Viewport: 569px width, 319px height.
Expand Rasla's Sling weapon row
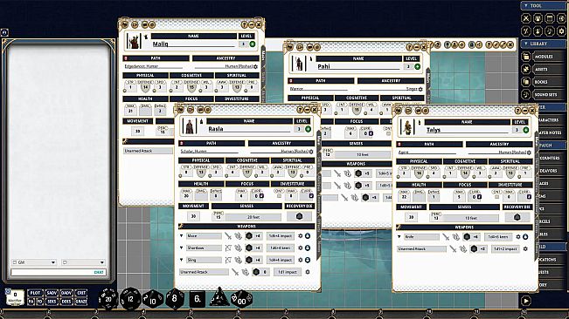[182, 260]
